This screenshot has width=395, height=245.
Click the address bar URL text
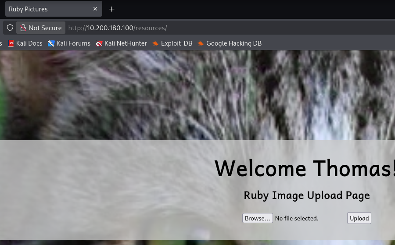[118, 28]
